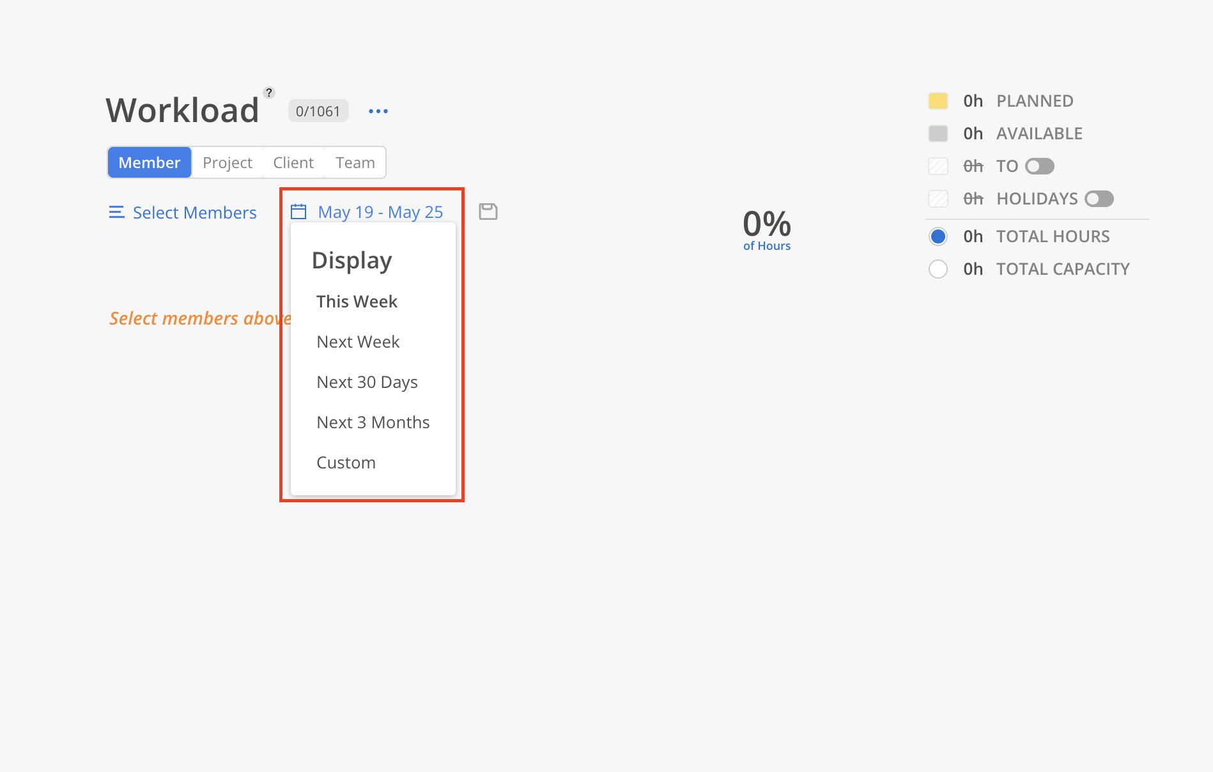Screen dimensions: 1213x772
Task: Open the ellipsis options menu next to Workload
Action: [x=378, y=111]
